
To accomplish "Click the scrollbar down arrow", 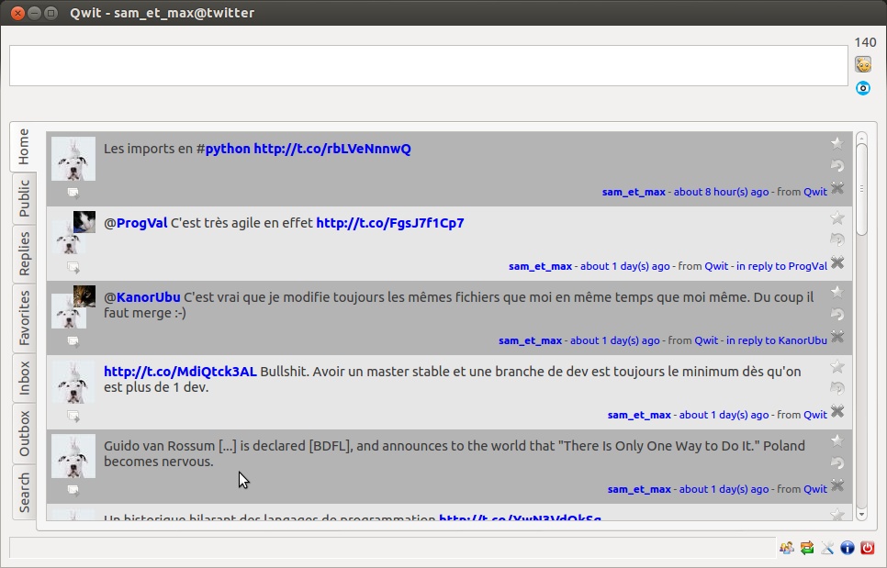I will 861,514.
